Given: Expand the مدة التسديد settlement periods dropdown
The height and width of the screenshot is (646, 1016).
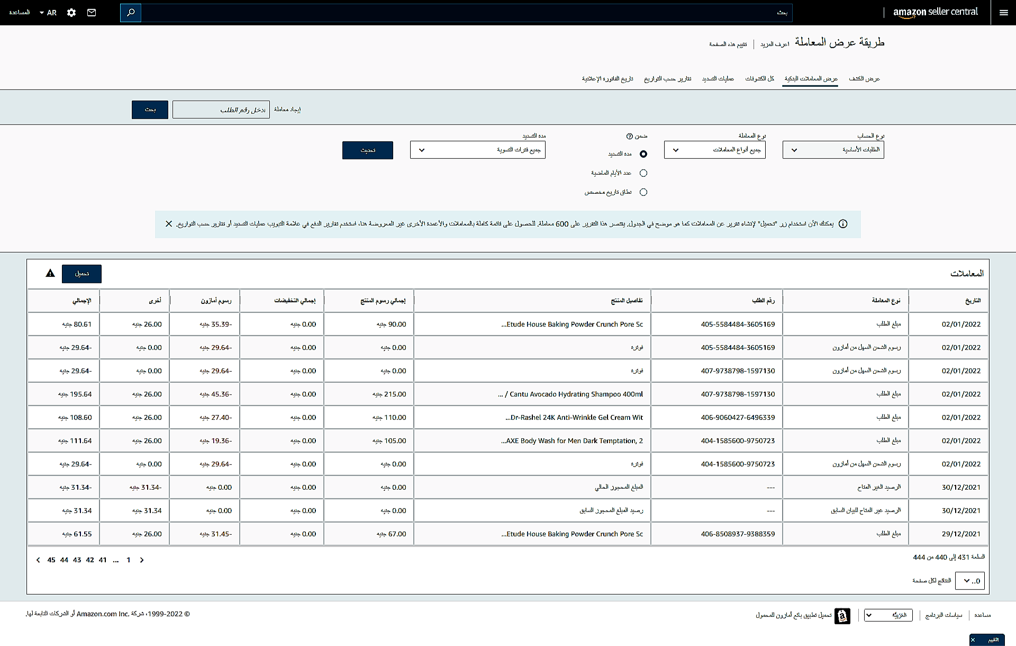Looking at the screenshot, I should coord(477,150).
